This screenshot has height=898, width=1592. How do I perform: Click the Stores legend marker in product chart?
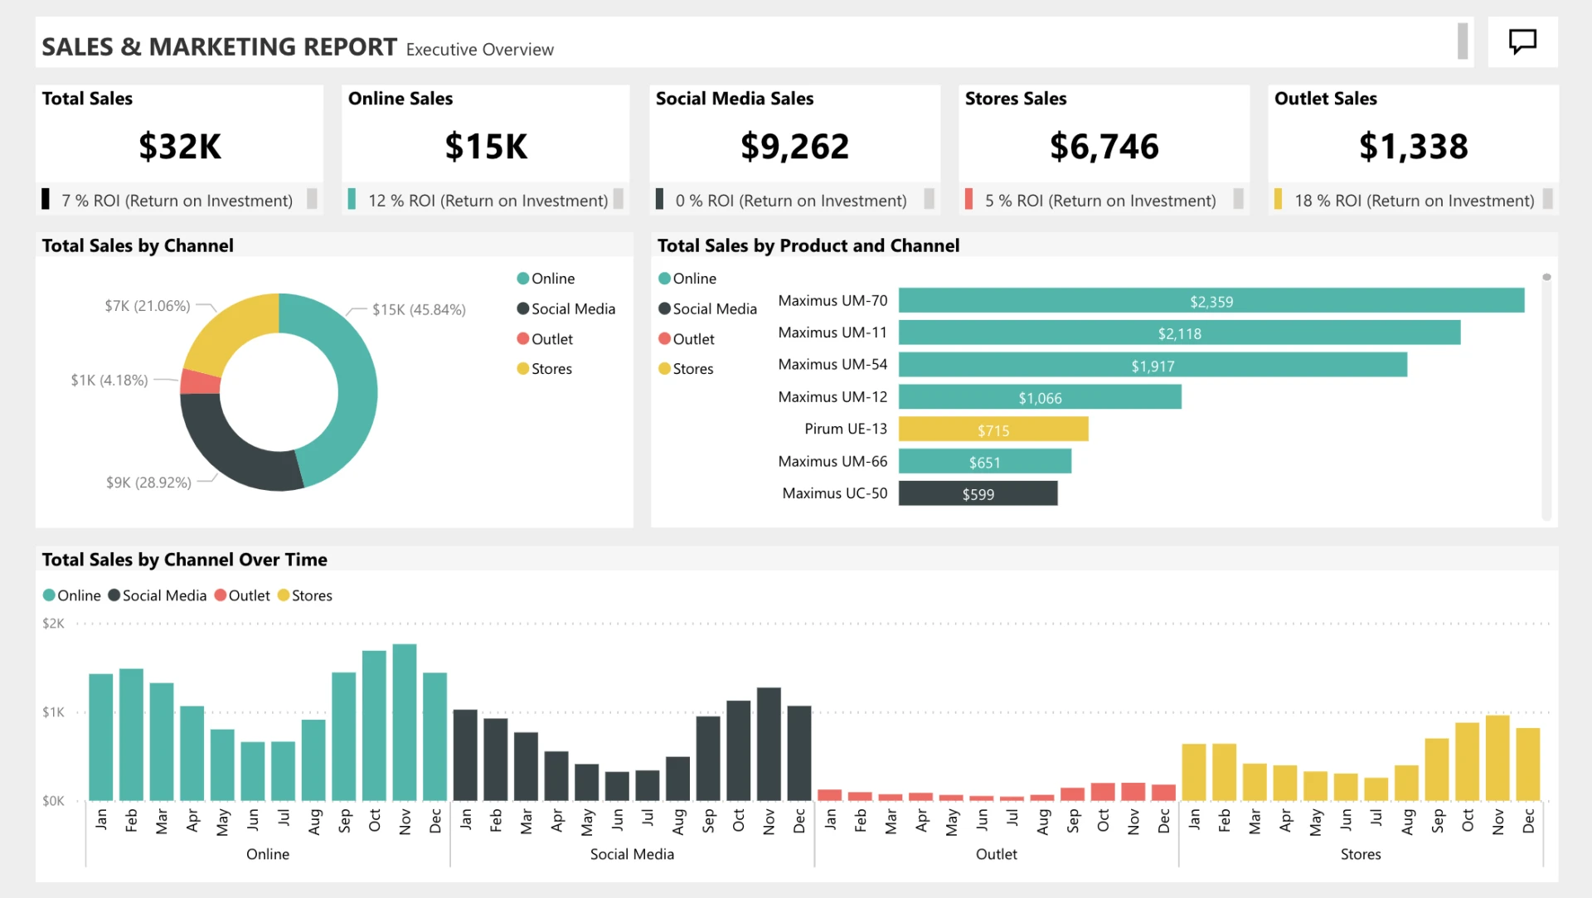(663, 368)
